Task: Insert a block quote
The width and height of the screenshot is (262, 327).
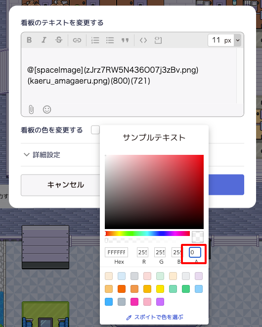Action: click(x=125, y=40)
